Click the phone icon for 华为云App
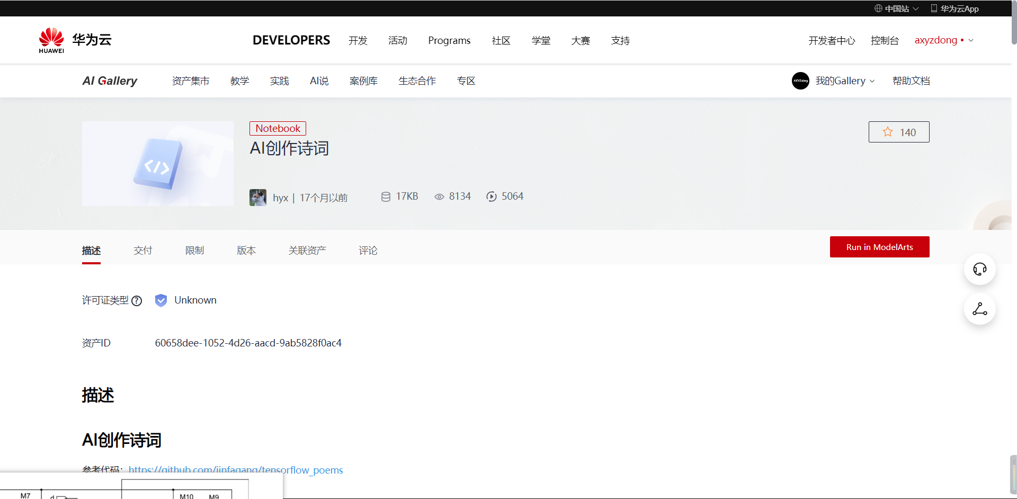The height and width of the screenshot is (499, 1017). pyautogui.click(x=934, y=8)
